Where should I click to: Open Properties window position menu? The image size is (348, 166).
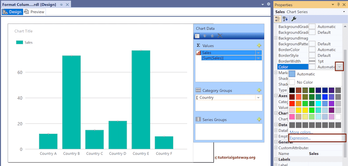coord(333,5)
